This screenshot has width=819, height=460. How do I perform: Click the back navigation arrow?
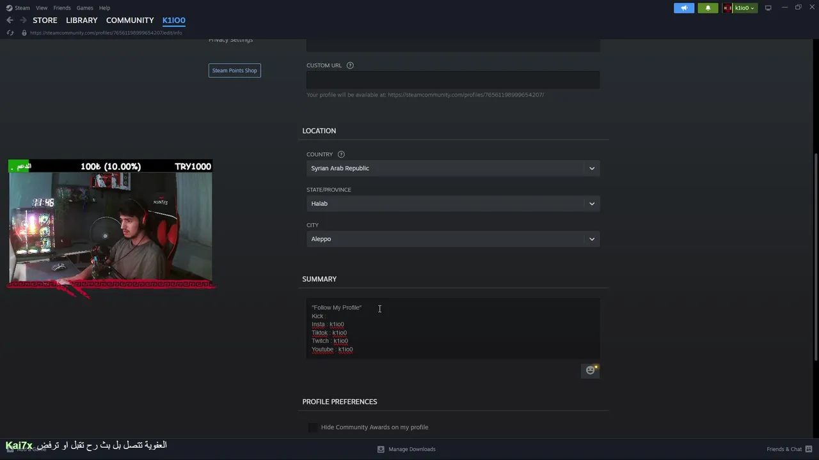(10, 20)
